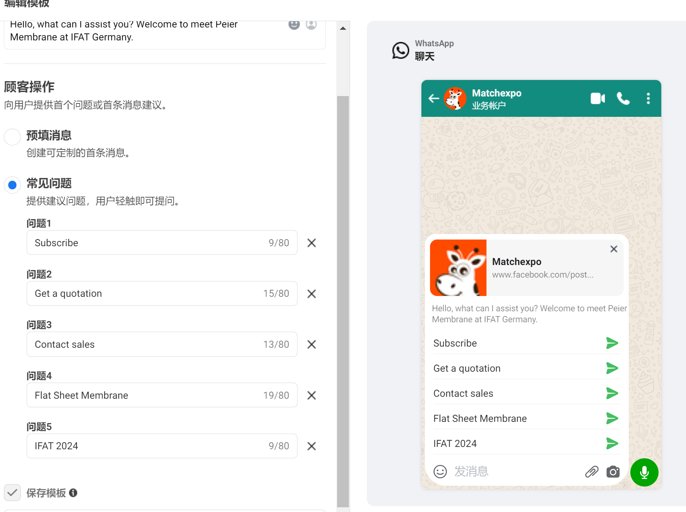Image resolution: width=686 pixels, height=512 pixels.
Task: Click the 9/80 counter for Subscribe
Action: [x=279, y=243]
